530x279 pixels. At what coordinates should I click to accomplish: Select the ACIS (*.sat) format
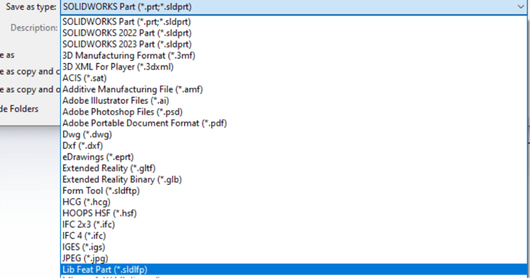click(x=294, y=78)
